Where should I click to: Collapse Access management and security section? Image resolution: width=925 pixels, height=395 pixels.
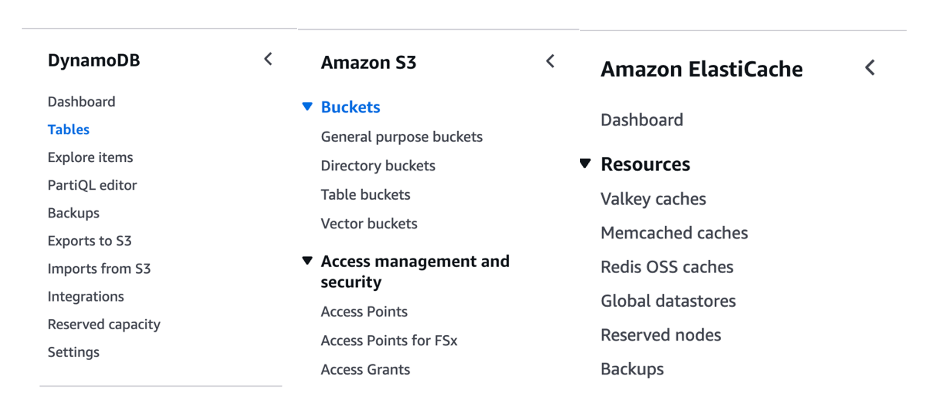[307, 261]
